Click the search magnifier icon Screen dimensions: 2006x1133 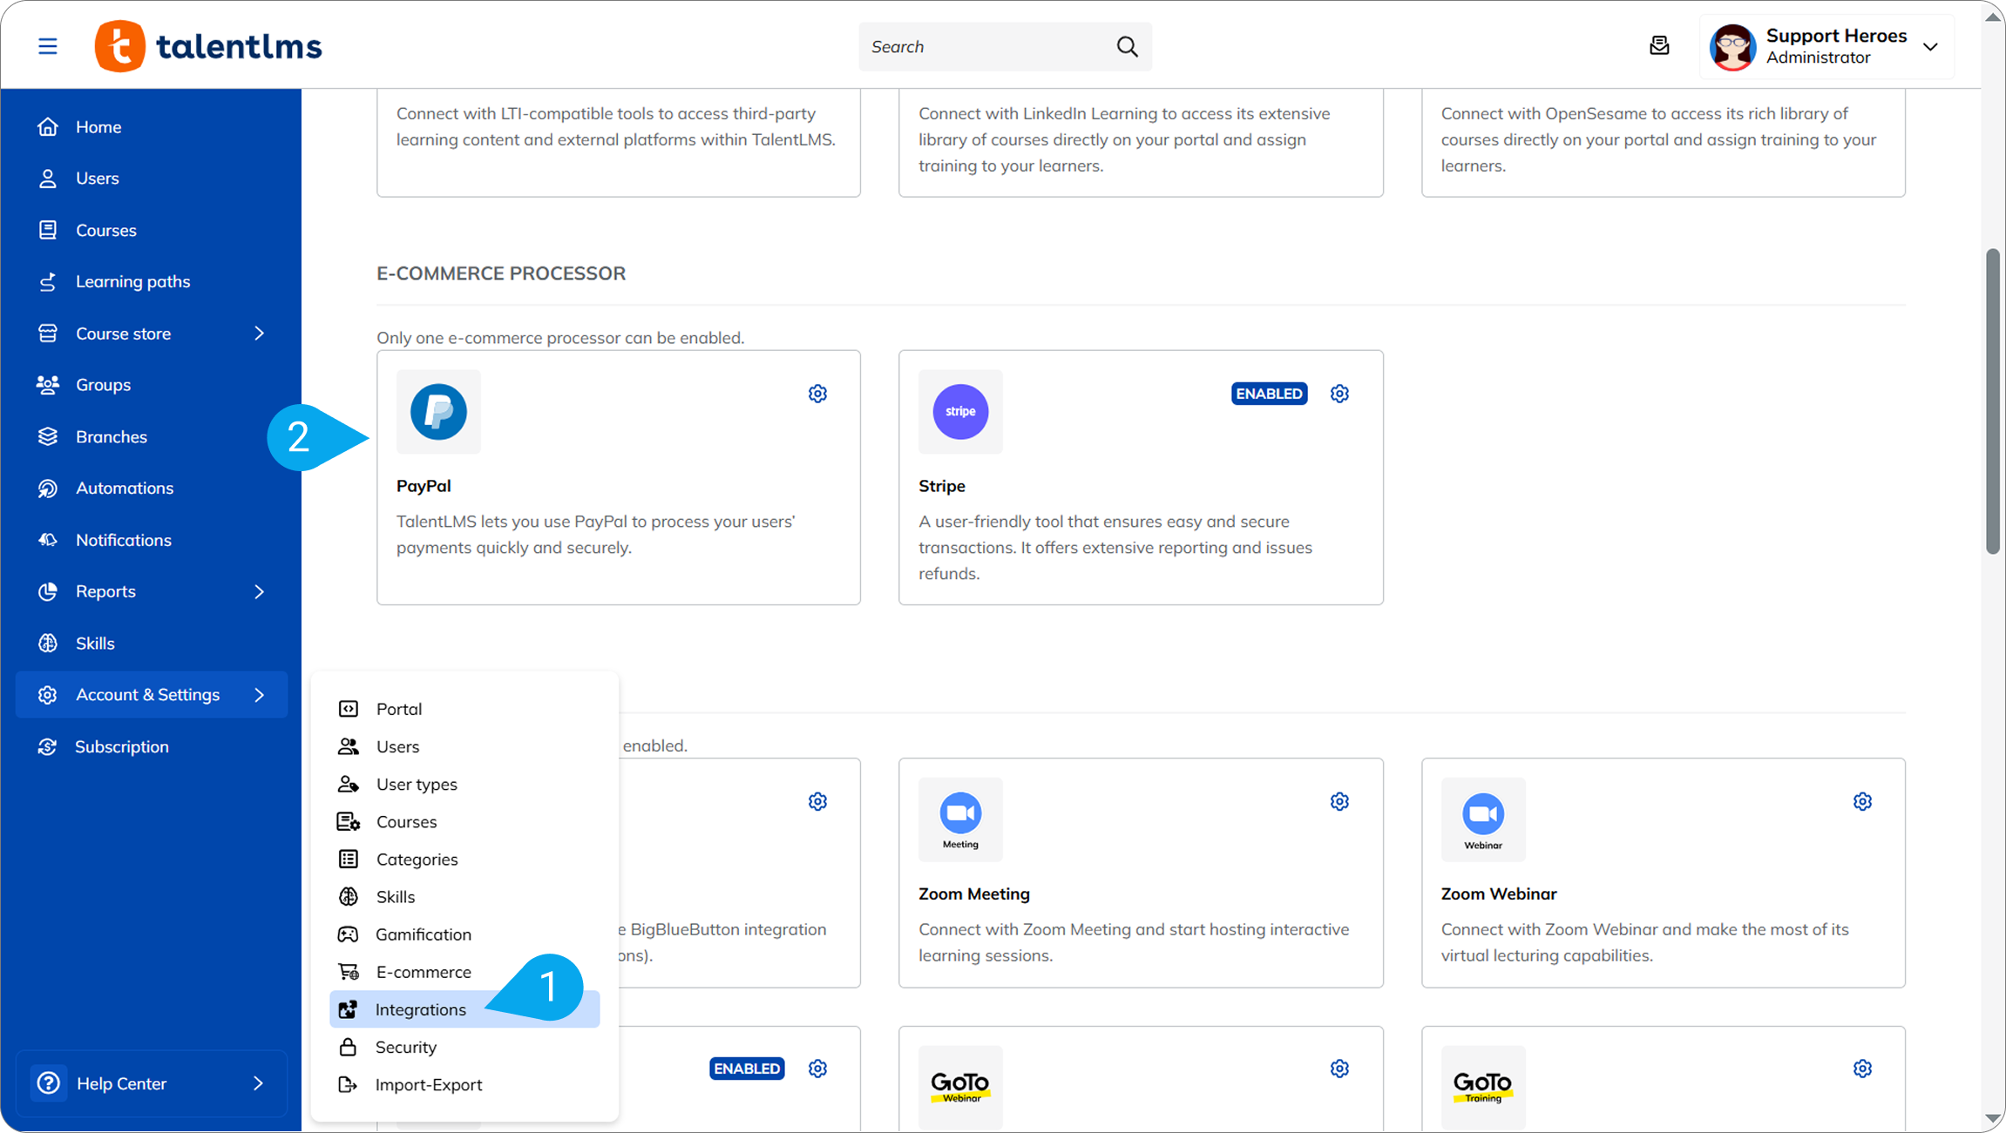tap(1127, 47)
